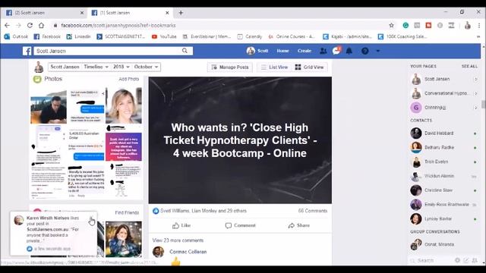Open chat with Christine Stow
This screenshot has height=273, width=486.
443,190
